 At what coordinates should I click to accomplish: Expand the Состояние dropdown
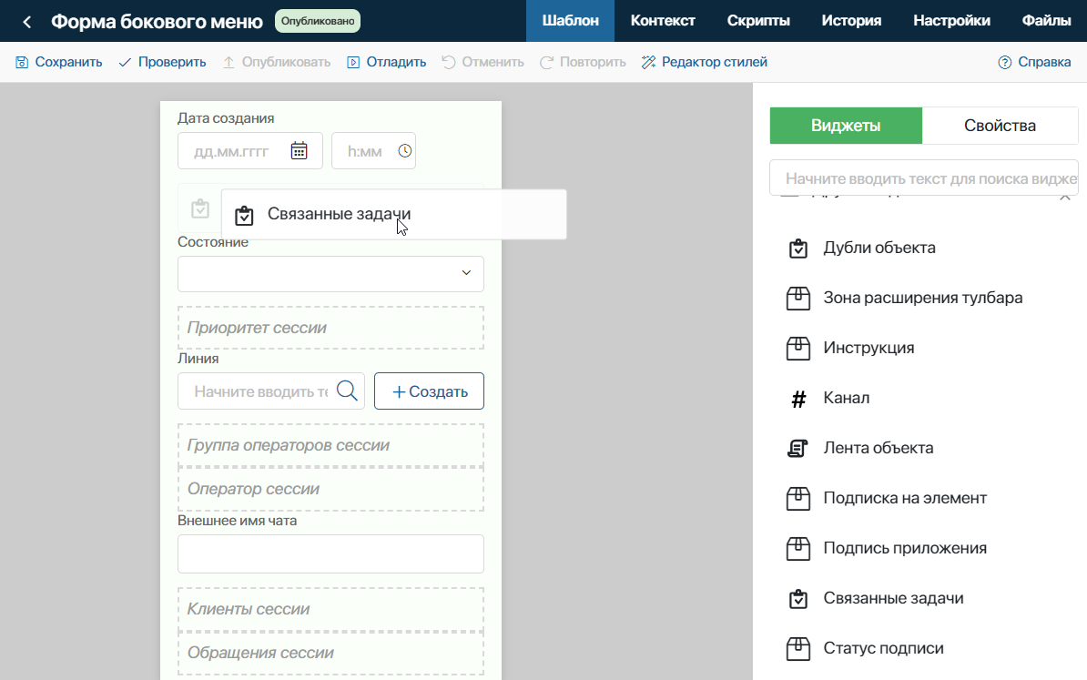(330, 274)
